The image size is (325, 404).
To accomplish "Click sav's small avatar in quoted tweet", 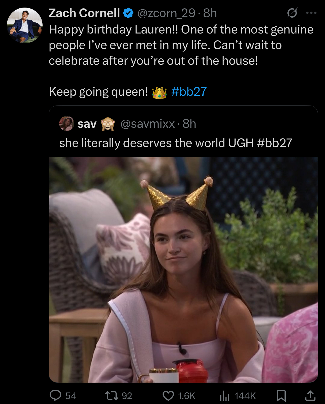I will 67,123.
